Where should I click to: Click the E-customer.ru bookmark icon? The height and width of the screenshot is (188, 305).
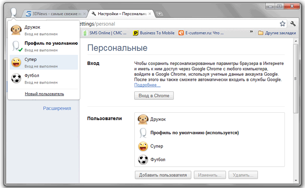[x=181, y=33]
